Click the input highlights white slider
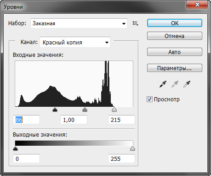 pyautogui.click(x=114, y=110)
